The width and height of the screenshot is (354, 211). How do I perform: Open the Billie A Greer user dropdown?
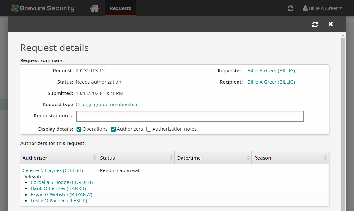pos(322,8)
